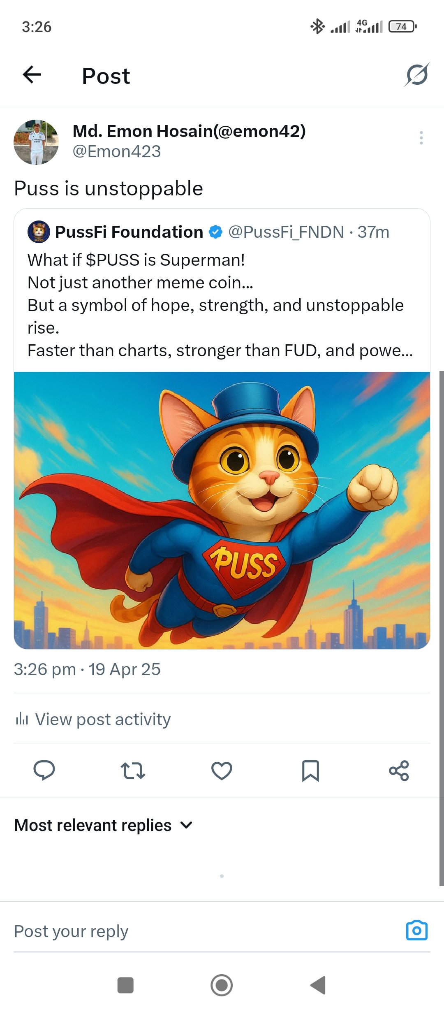Open PussFi Foundation quoted account name

coord(129,232)
